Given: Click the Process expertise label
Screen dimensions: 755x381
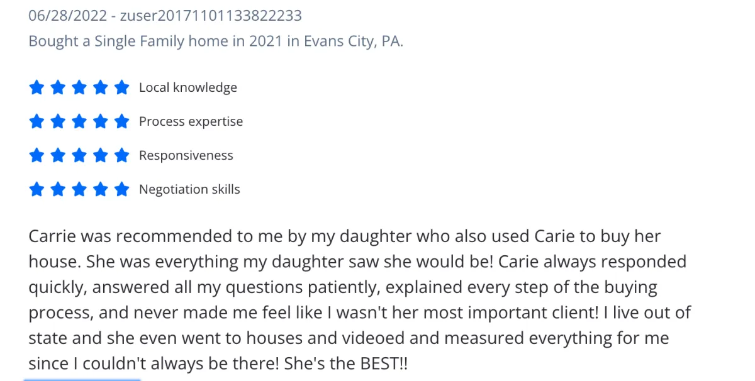Looking at the screenshot, I should [191, 121].
